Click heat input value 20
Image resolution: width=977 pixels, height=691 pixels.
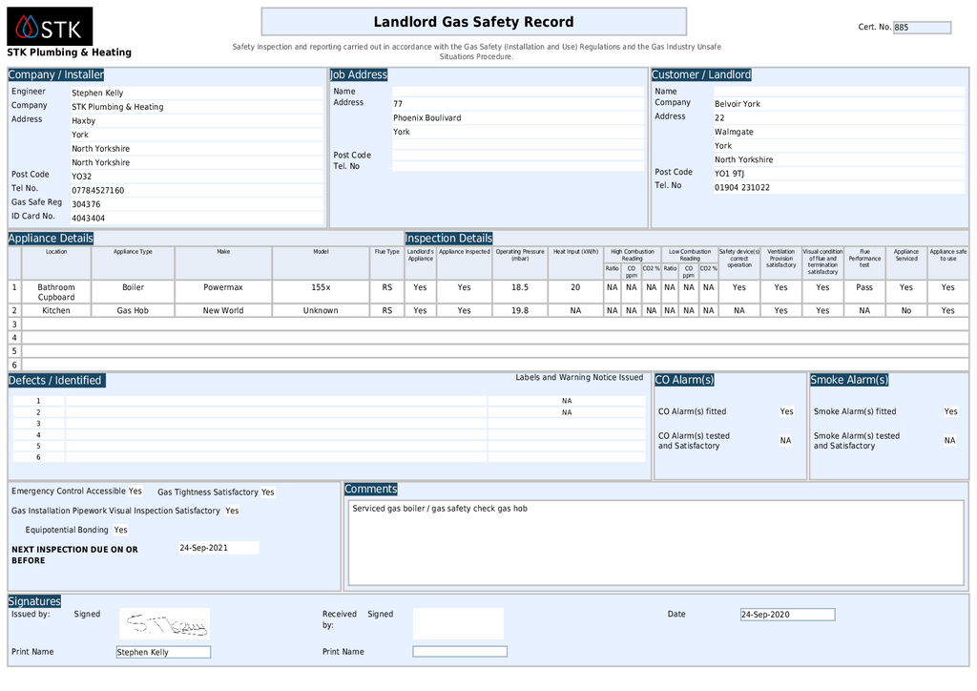(x=575, y=287)
